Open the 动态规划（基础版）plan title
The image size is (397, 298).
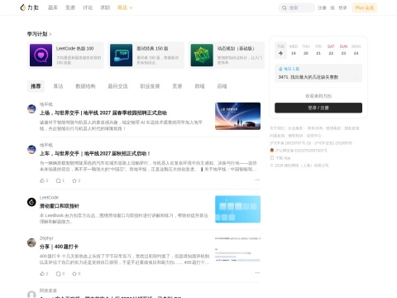coord(236,49)
